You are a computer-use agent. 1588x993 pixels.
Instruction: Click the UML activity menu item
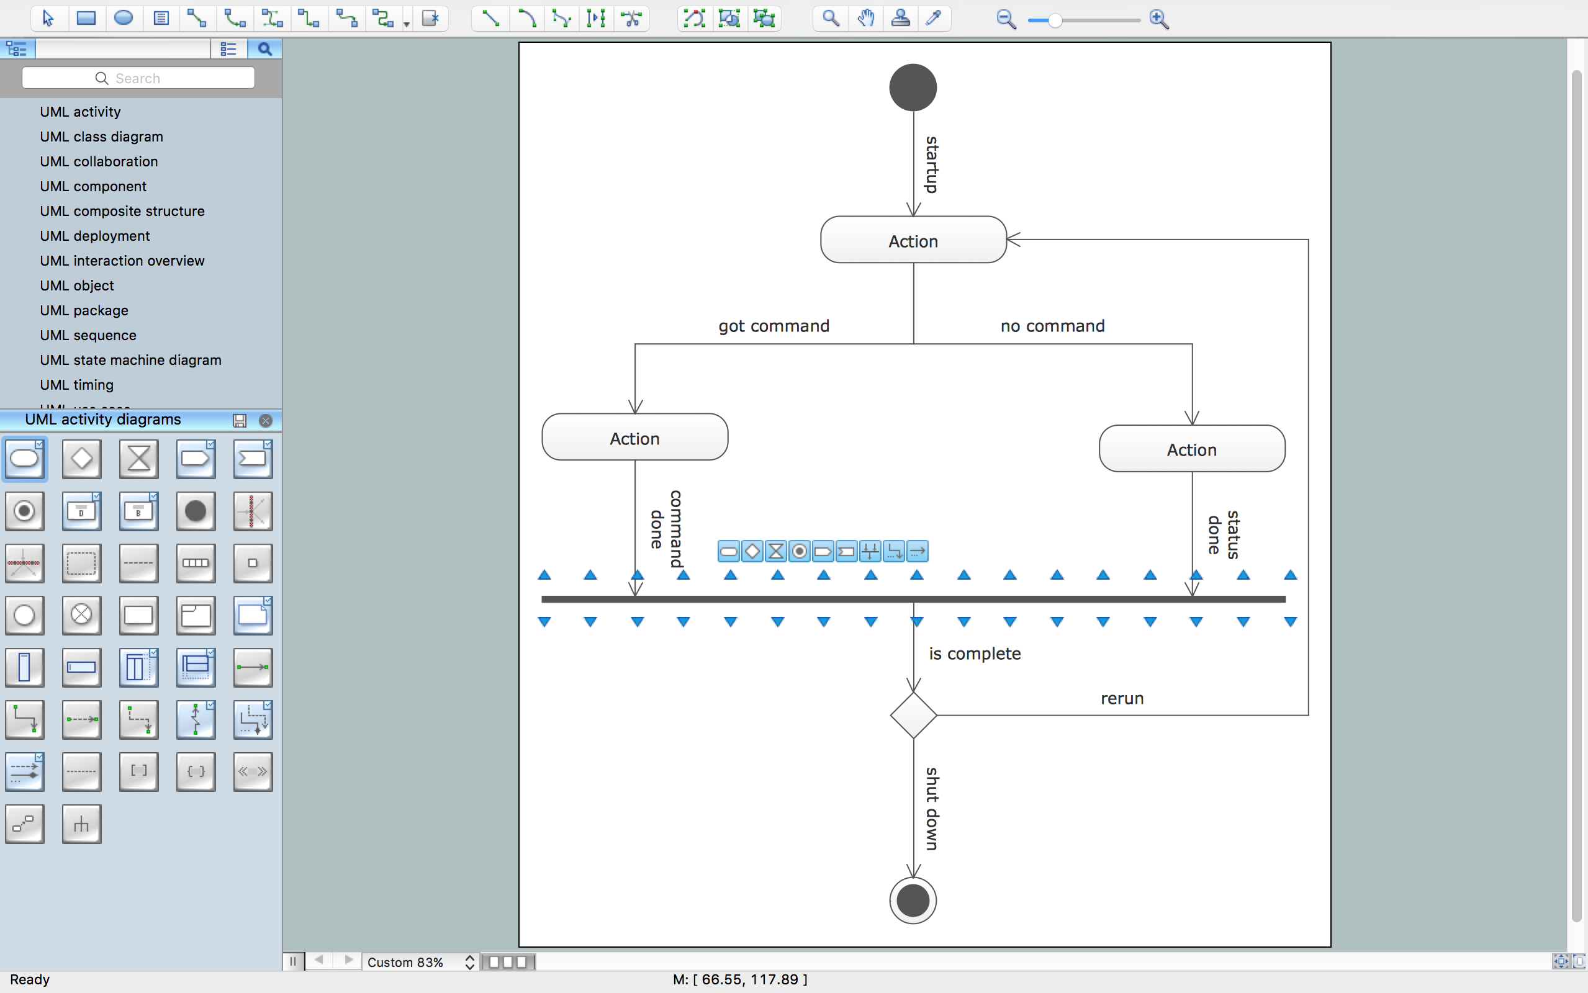pyautogui.click(x=80, y=111)
